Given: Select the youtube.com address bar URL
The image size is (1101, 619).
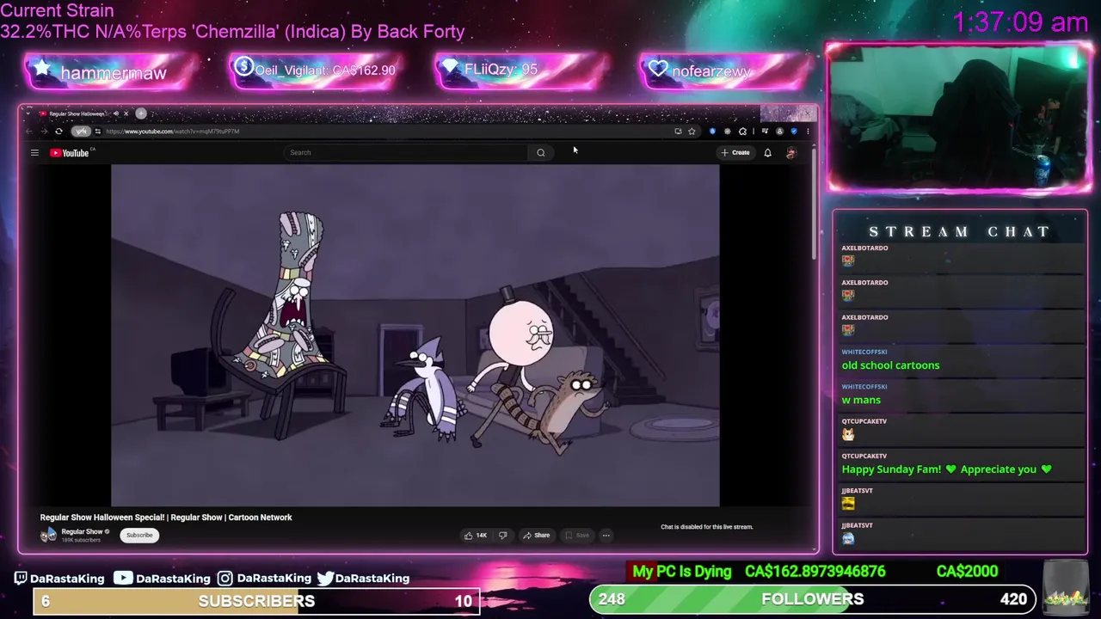Looking at the screenshot, I should 173,132.
